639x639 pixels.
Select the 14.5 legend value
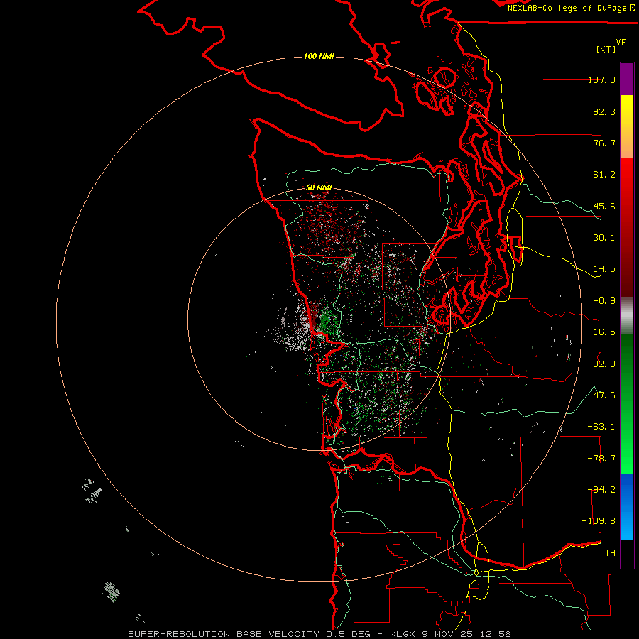tap(604, 269)
